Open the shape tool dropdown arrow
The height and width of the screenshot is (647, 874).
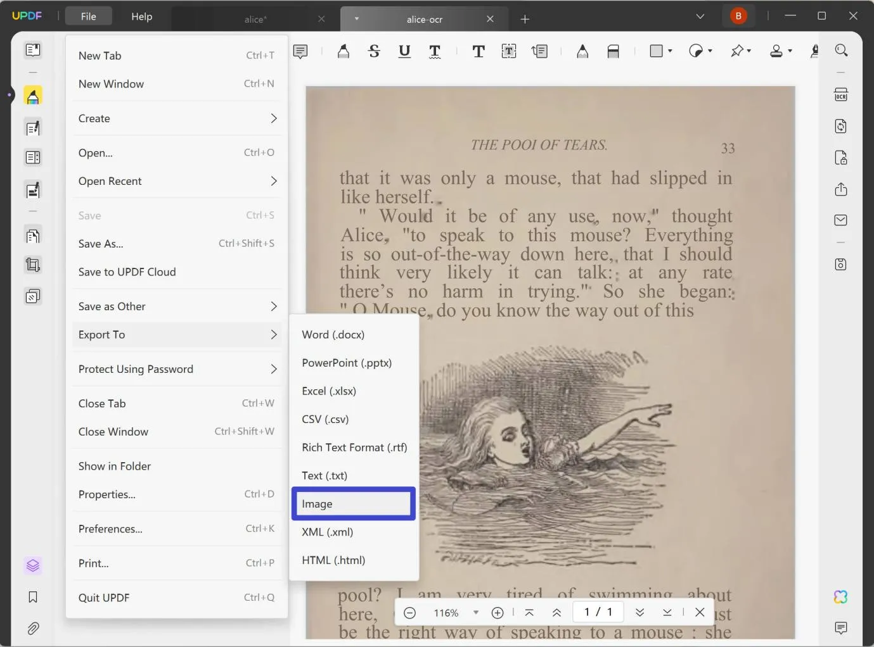tap(669, 51)
